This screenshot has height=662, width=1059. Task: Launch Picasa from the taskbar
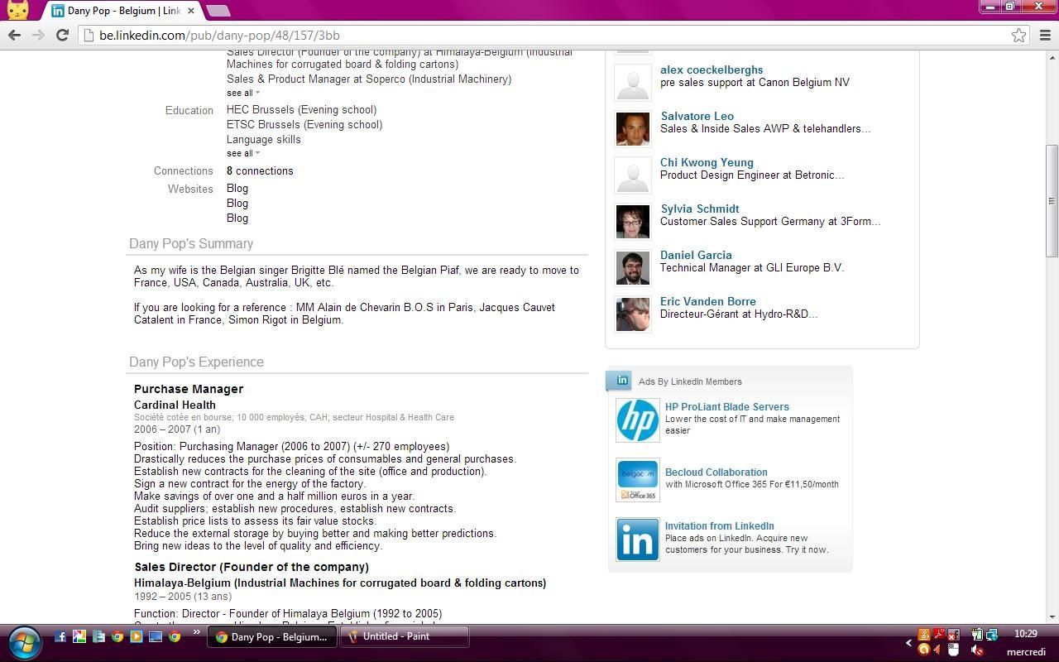[79, 637]
